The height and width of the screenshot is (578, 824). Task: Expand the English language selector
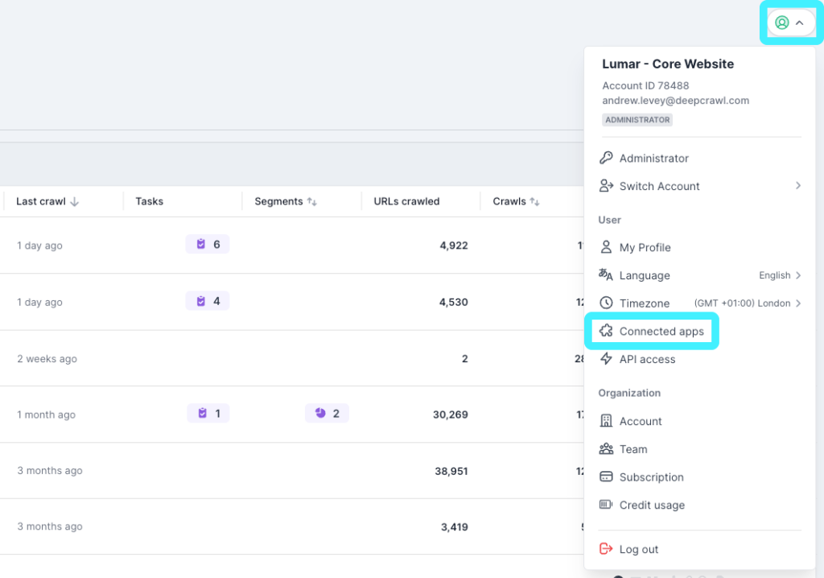[x=780, y=275]
